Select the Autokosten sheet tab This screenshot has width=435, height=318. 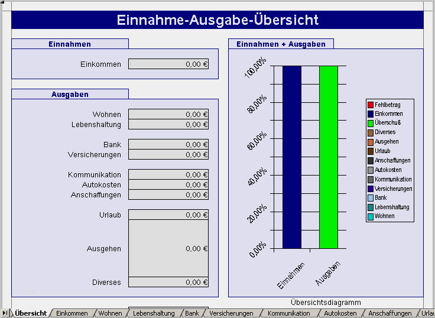point(340,313)
